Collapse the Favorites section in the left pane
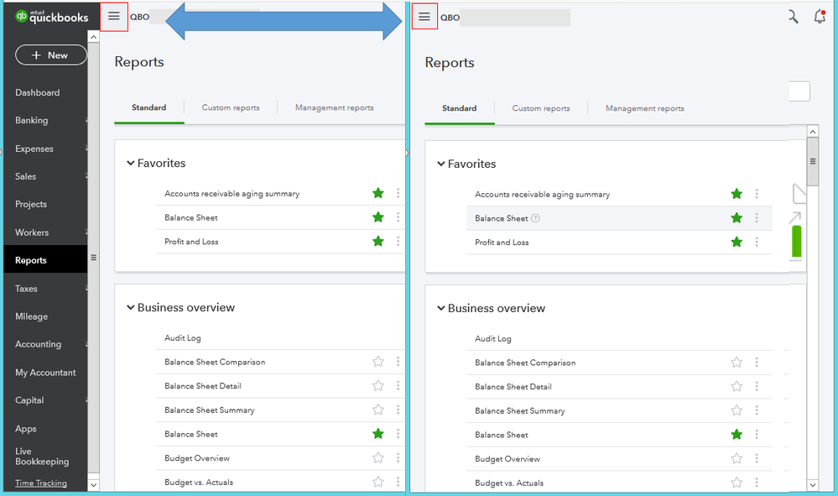Image resolution: width=838 pixels, height=496 pixels. 131,163
